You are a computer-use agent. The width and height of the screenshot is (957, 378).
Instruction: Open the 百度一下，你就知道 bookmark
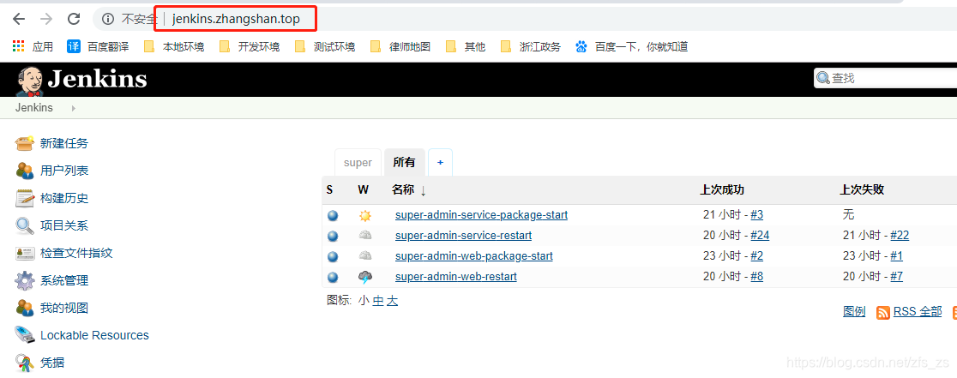632,46
